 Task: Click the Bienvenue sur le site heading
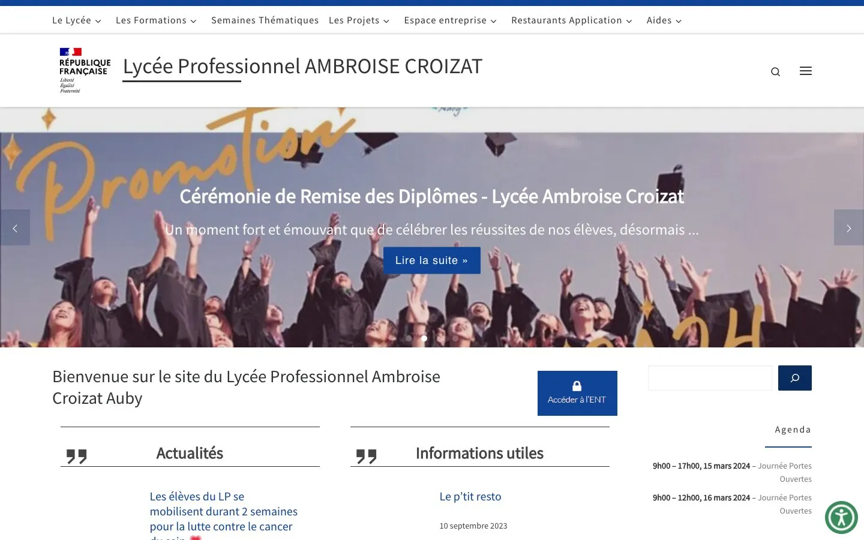pyautogui.click(x=246, y=388)
